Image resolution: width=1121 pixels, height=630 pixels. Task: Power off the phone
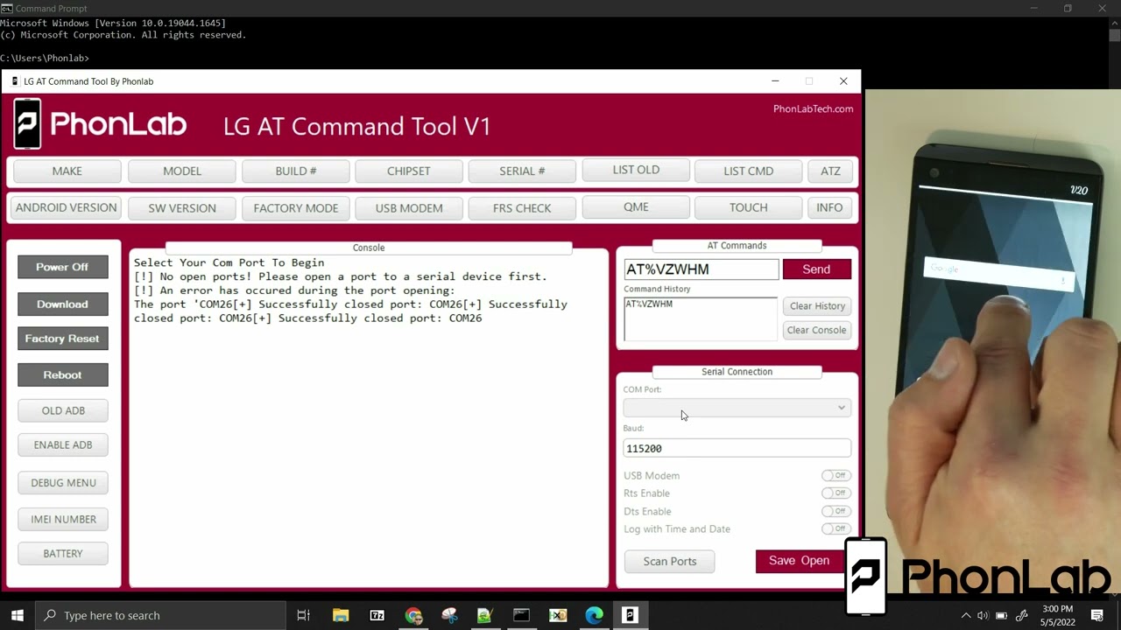[x=62, y=267]
